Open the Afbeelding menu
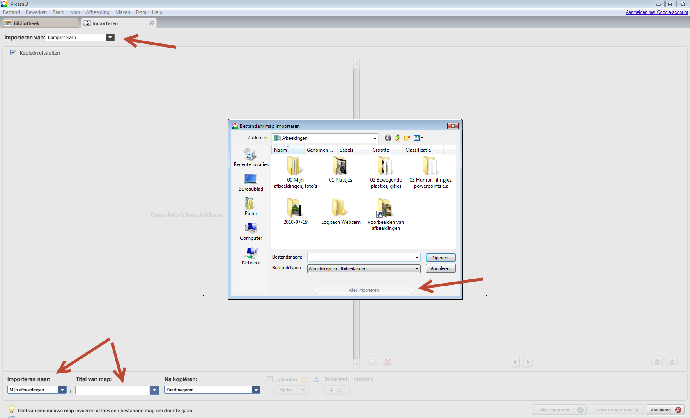 tap(97, 12)
